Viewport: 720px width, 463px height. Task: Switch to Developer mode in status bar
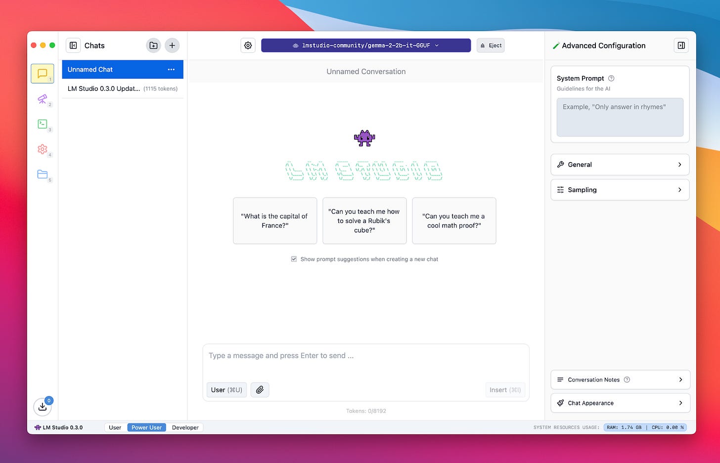[185, 427]
